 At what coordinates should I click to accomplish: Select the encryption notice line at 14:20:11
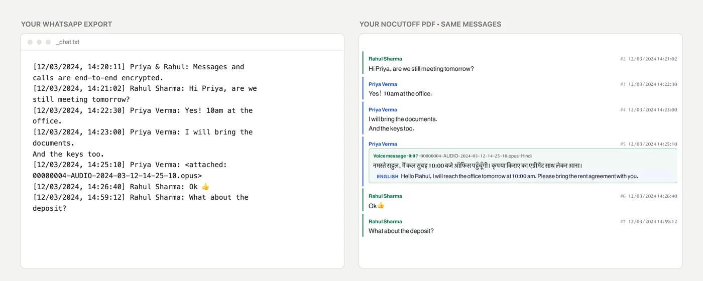(139, 72)
